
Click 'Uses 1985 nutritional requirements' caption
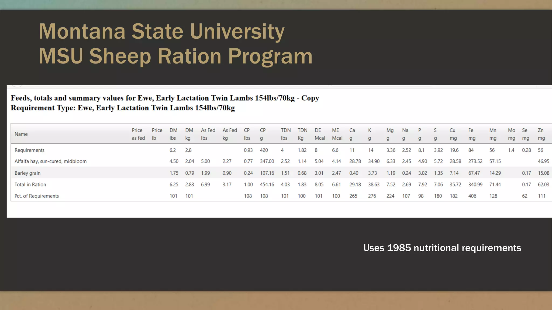pyautogui.click(x=442, y=248)
